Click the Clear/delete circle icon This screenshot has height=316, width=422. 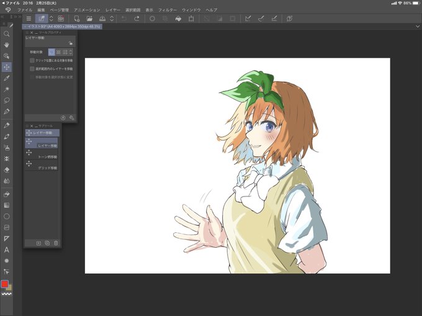pos(152,19)
